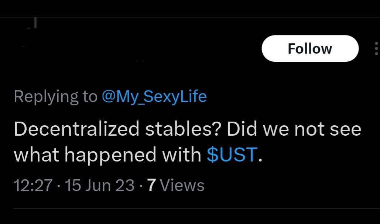This screenshot has height=224, width=380.
Task: Click the word 'Decentralized' in tweet
Action: pyautogui.click(x=76, y=129)
